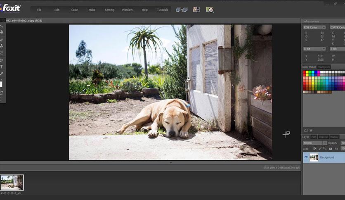Click the layer Fill value field
345x200 pixels.
point(343,149)
